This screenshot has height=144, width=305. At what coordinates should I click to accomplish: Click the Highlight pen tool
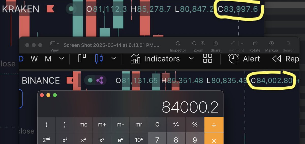[x=233, y=43]
